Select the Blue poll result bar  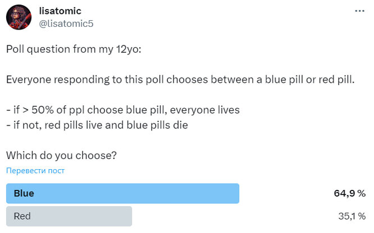[x=122, y=193]
